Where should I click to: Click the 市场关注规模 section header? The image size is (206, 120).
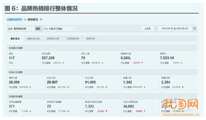pyautogui.click(x=102, y=72)
